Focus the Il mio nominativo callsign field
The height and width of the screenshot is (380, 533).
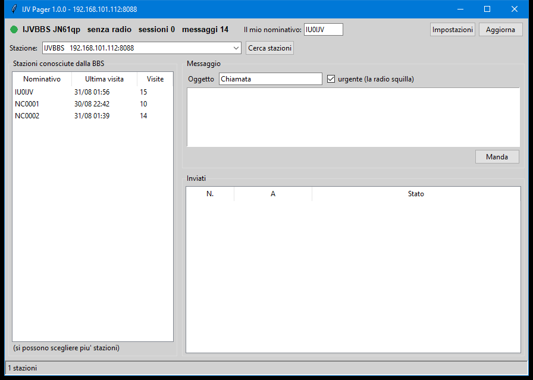[323, 30]
